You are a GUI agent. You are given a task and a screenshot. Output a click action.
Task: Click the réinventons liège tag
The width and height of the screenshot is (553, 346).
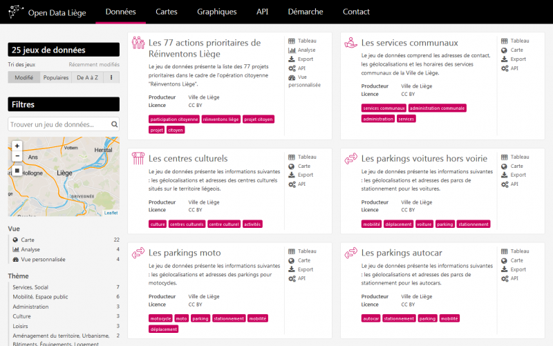[x=221, y=119]
